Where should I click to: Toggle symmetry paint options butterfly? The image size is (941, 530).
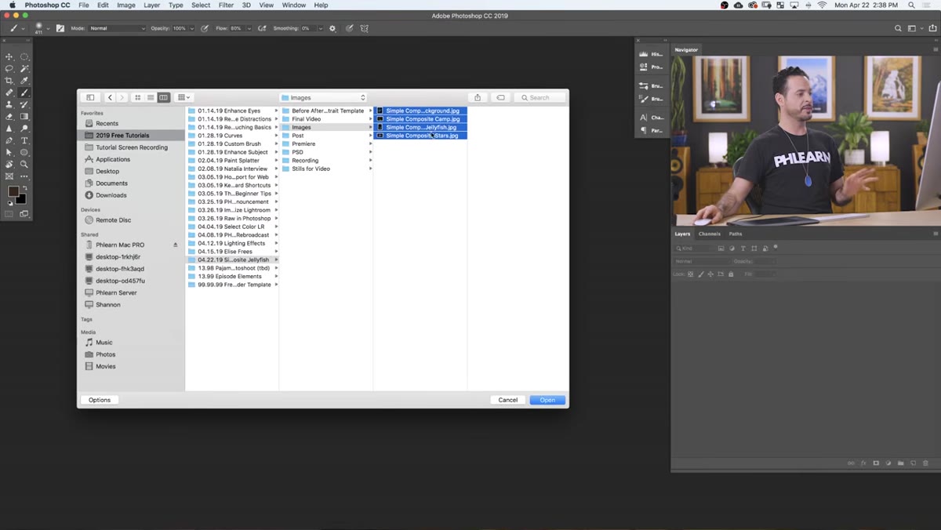click(x=365, y=28)
